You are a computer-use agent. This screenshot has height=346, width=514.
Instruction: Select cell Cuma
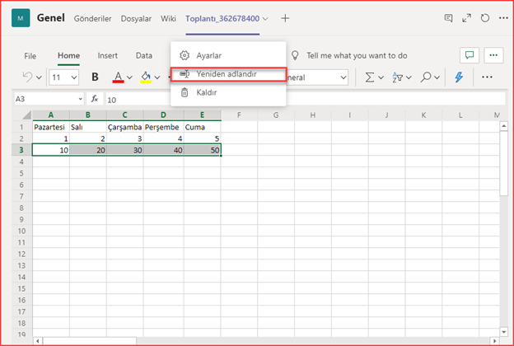point(203,127)
